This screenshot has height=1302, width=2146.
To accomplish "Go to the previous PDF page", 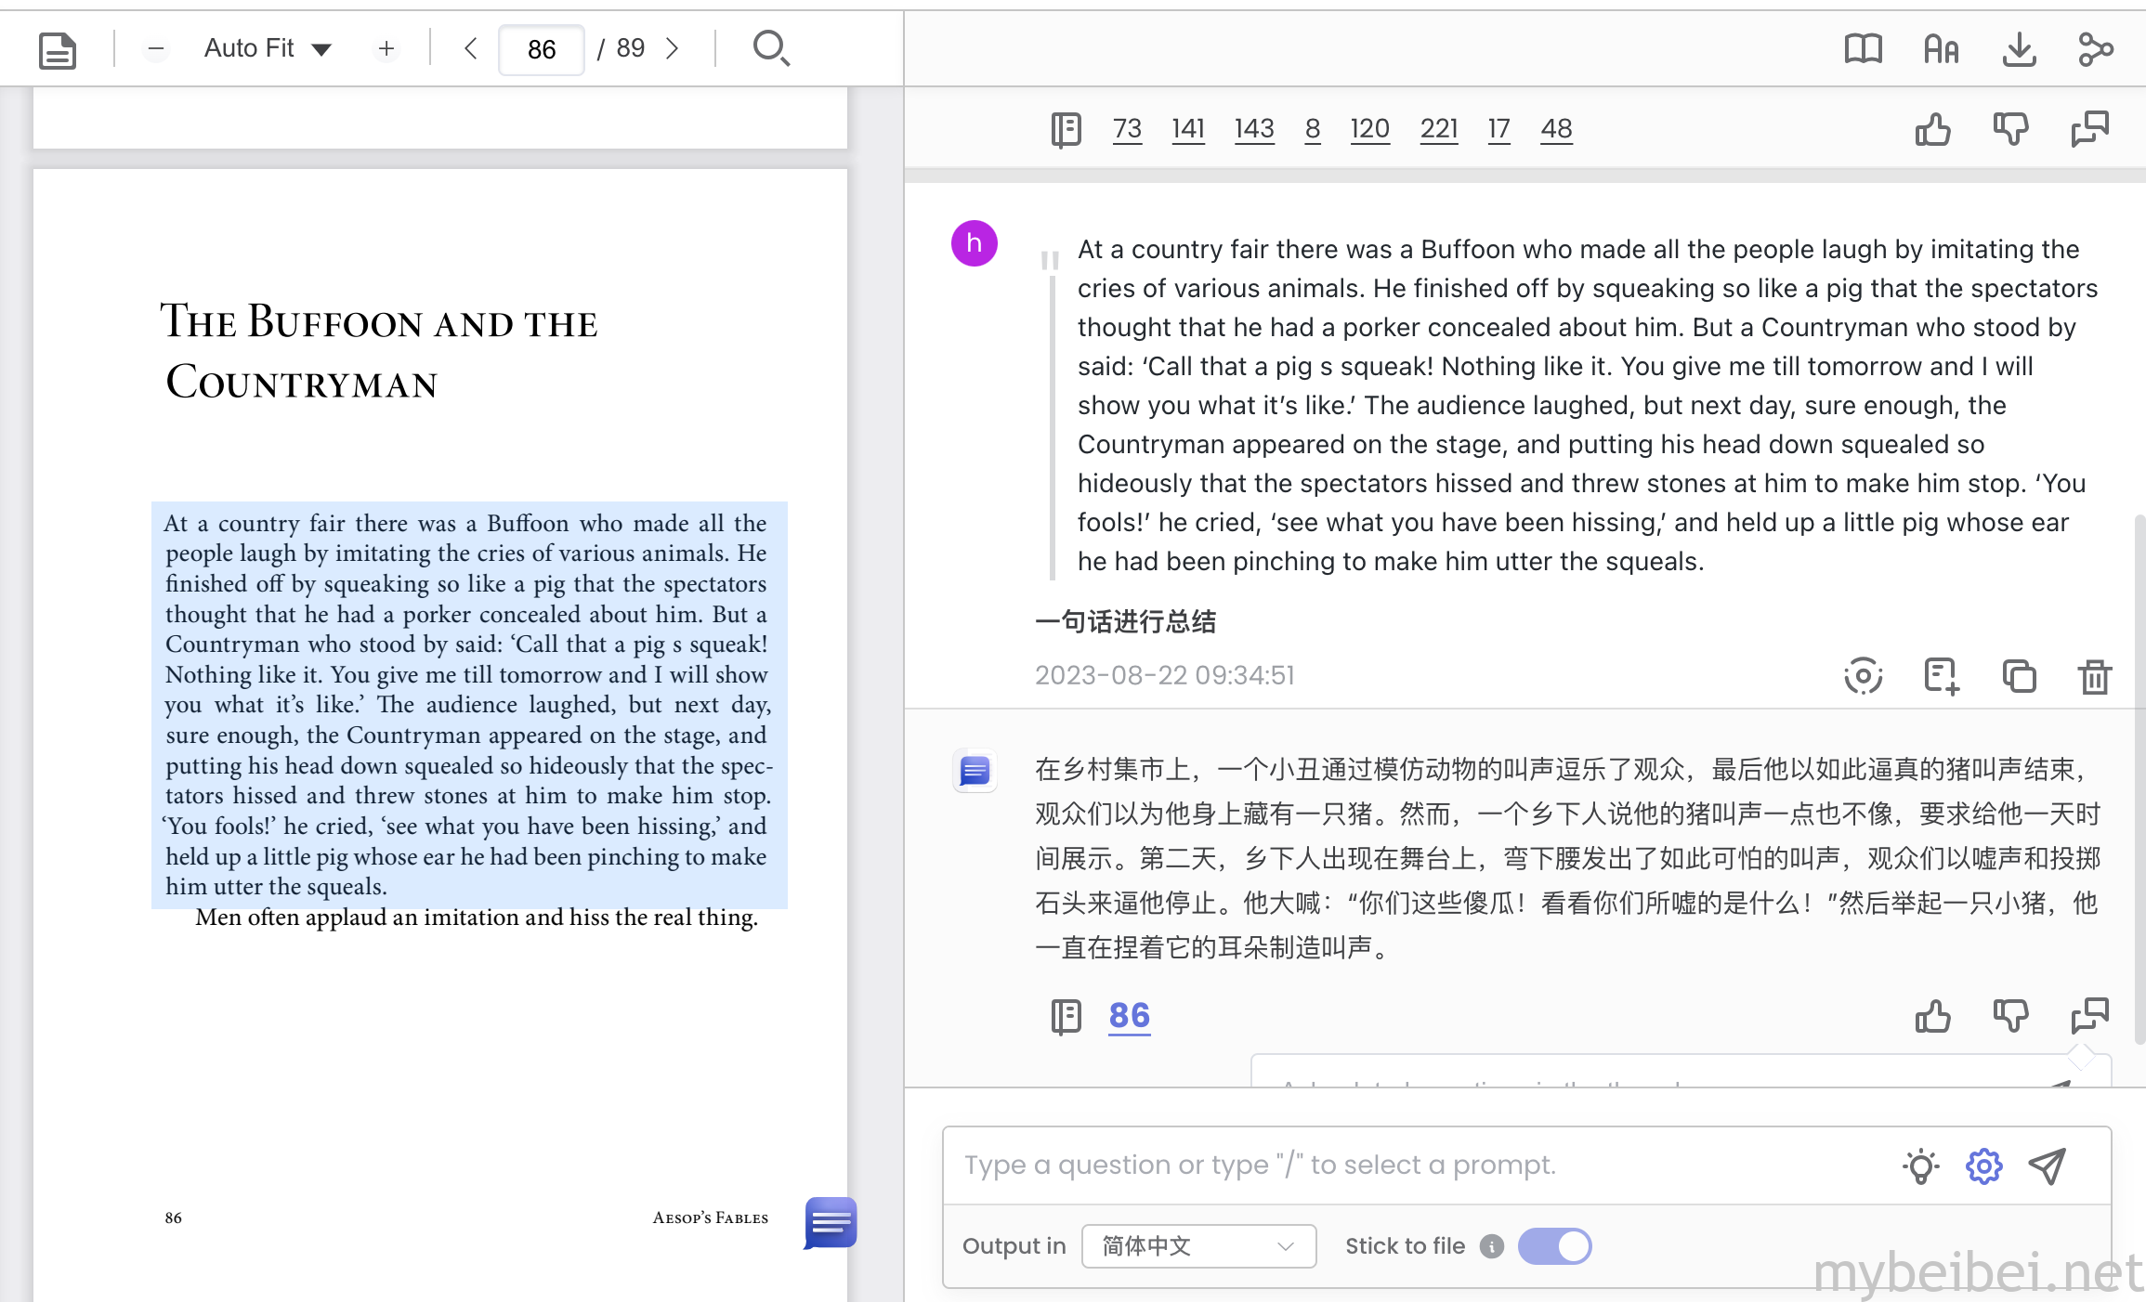I will pyautogui.click(x=471, y=48).
